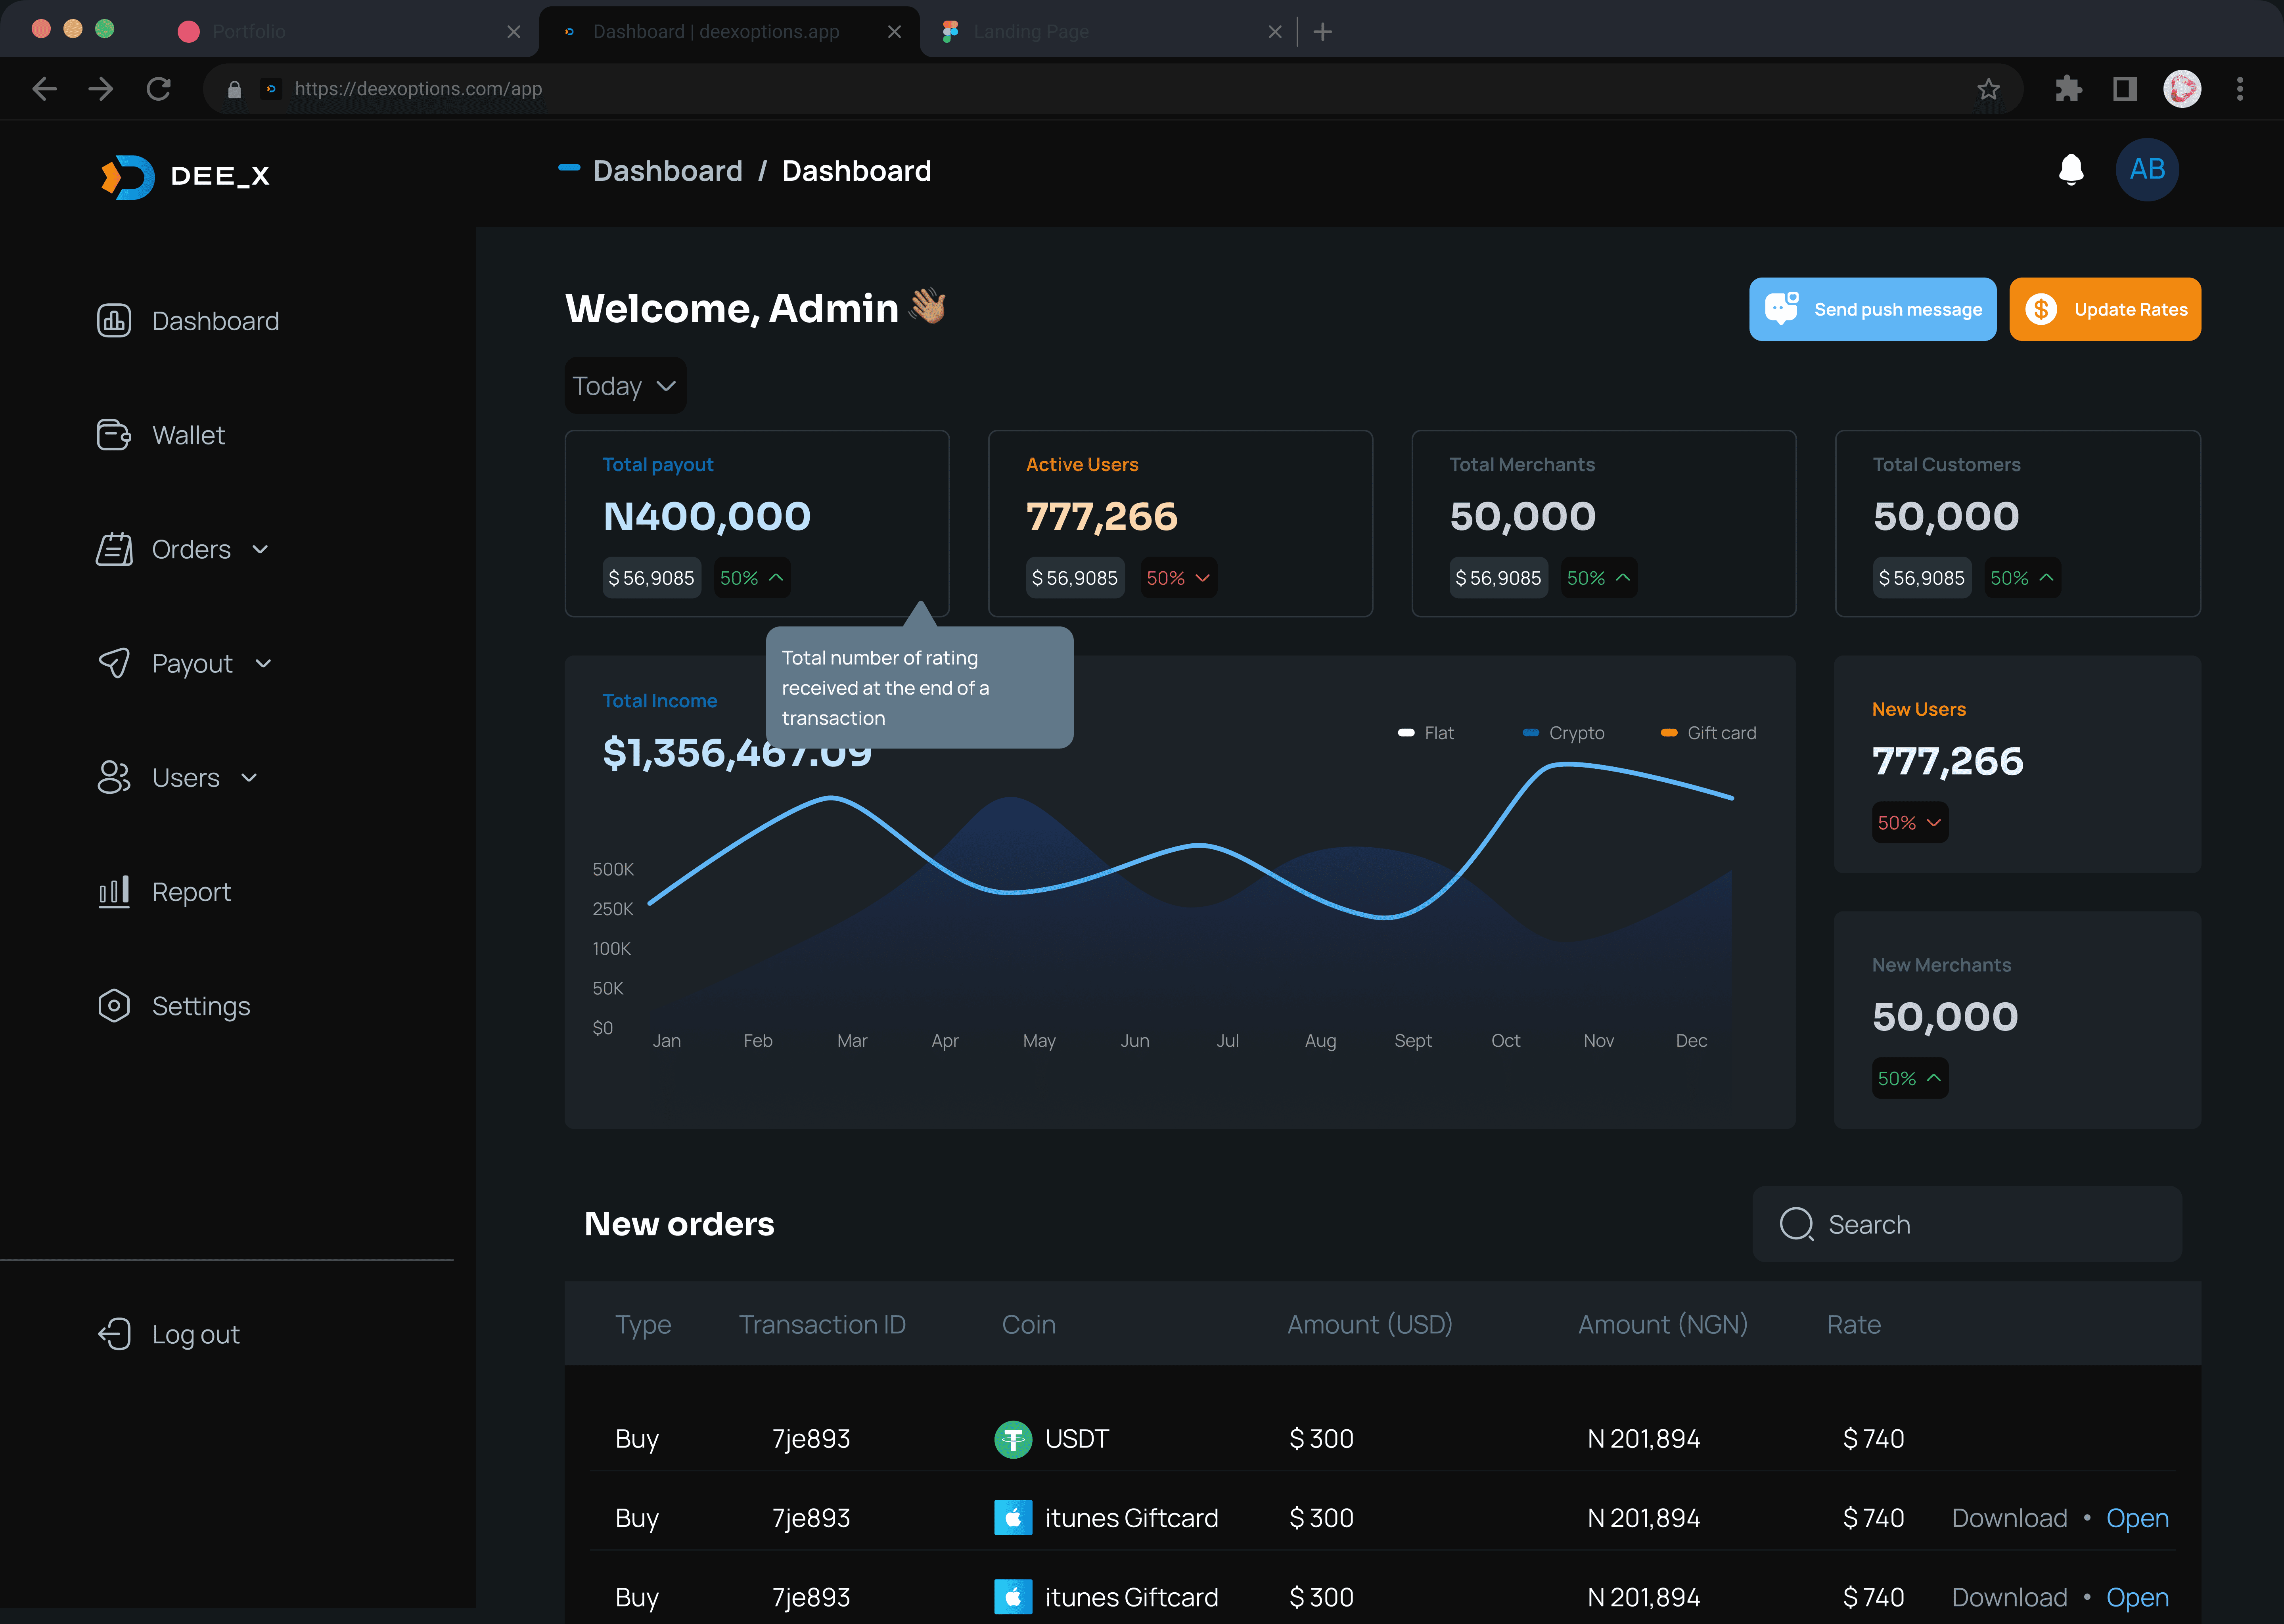
Task: Bookmark page with the star icon
Action: click(x=1988, y=89)
